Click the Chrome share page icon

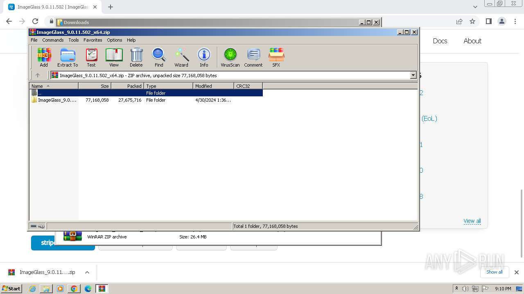(459, 21)
